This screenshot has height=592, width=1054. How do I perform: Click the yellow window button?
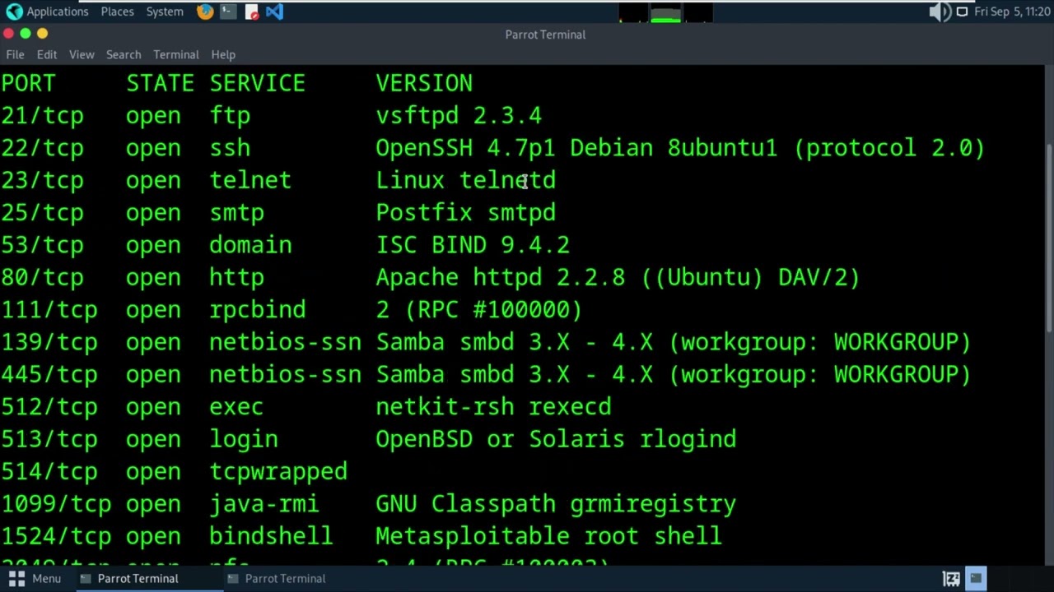(42, 34)
